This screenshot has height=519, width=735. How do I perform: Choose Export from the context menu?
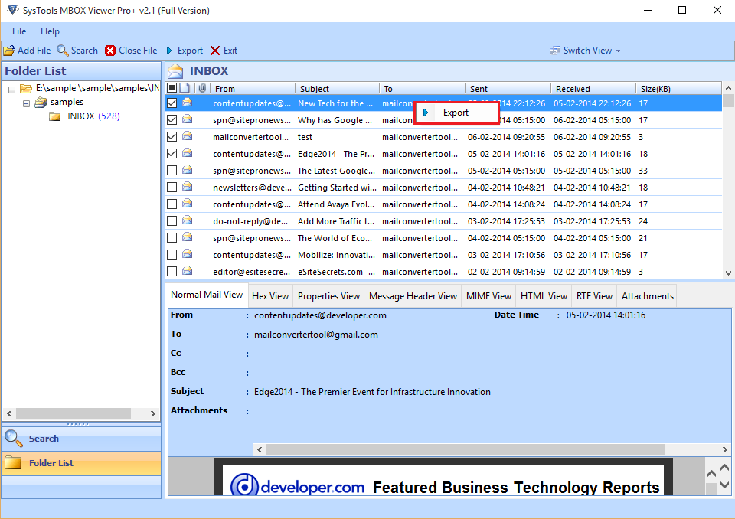(456, 113)
